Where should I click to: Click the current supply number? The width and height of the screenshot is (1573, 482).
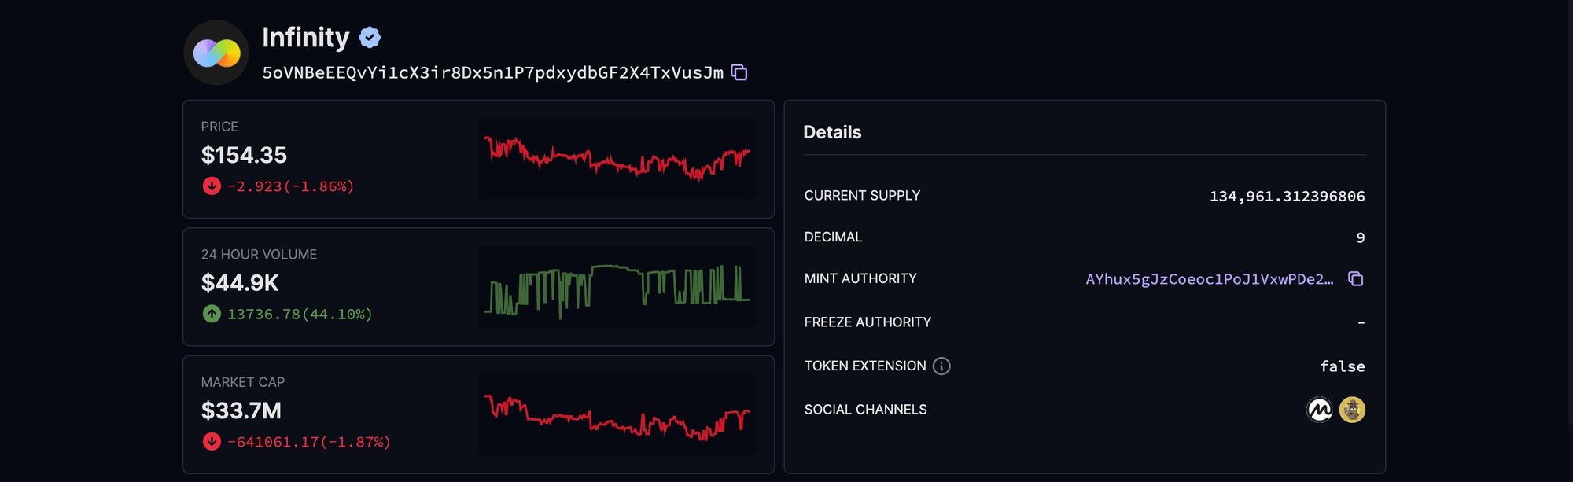click(x=1287, y=196)
